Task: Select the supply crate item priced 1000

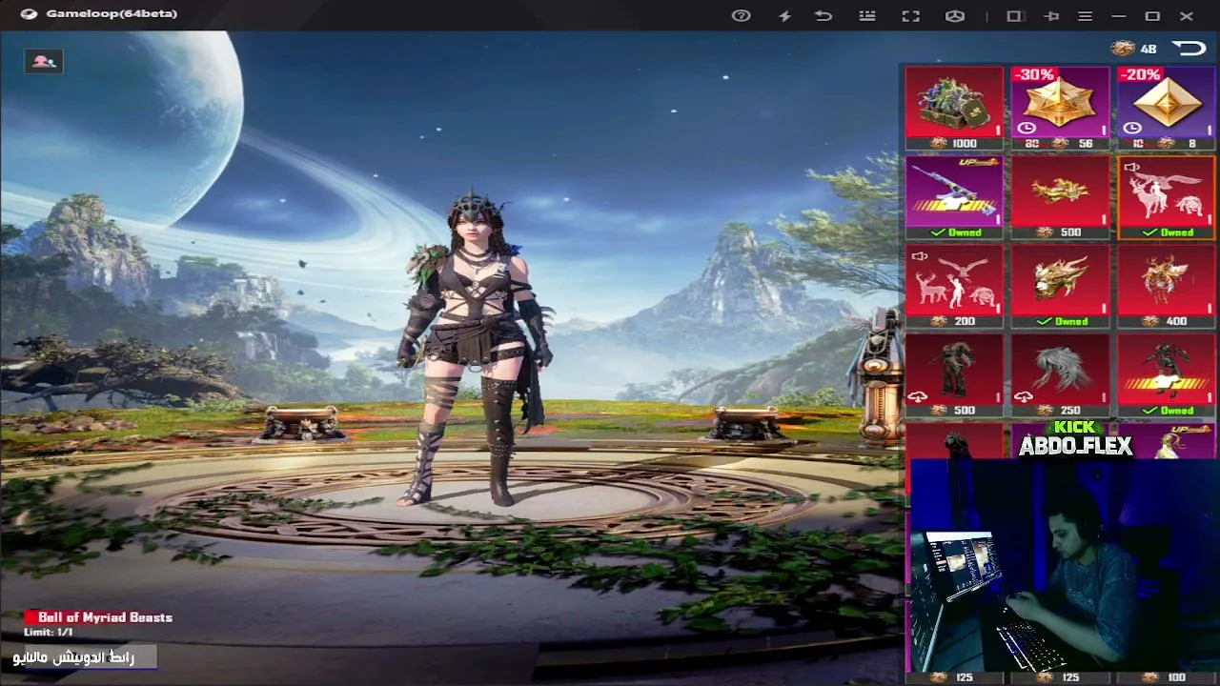Action: point(954,108)
